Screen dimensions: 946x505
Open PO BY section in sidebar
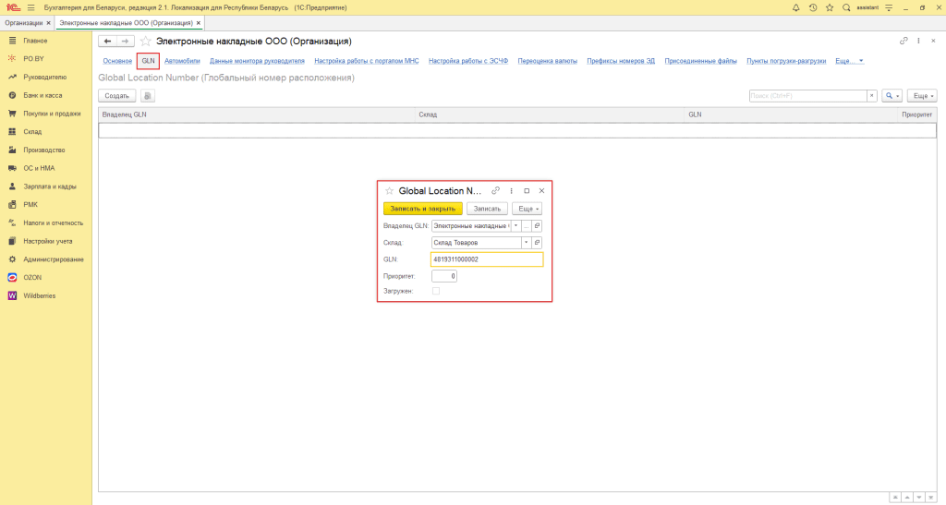[34, 58]
